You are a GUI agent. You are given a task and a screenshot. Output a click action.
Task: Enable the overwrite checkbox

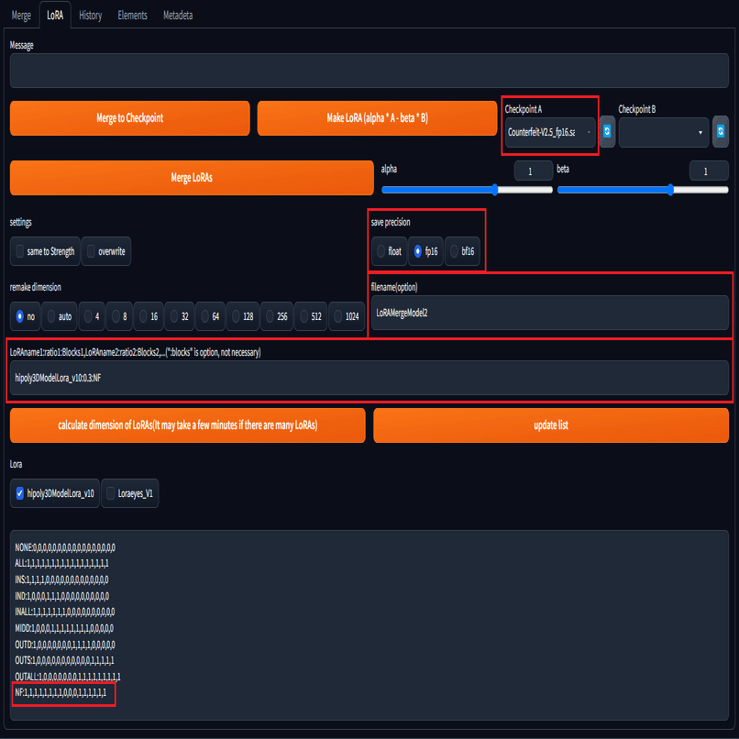[91, 251]
